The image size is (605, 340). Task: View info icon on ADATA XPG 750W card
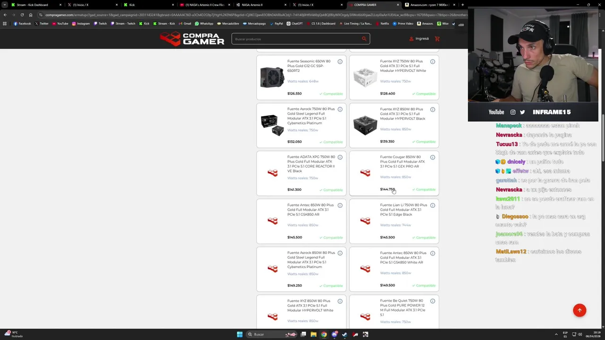(x=340, y=157)
